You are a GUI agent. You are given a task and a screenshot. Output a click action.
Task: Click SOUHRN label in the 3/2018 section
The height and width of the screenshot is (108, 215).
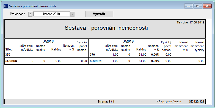[x=11, y=61]
